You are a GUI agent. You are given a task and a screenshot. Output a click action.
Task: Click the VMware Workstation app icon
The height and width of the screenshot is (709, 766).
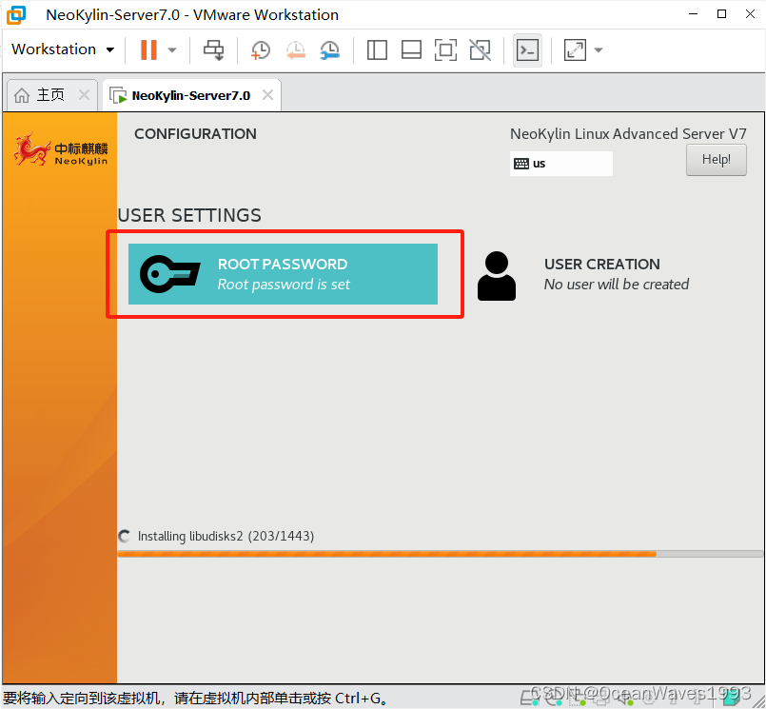(15, 14)
